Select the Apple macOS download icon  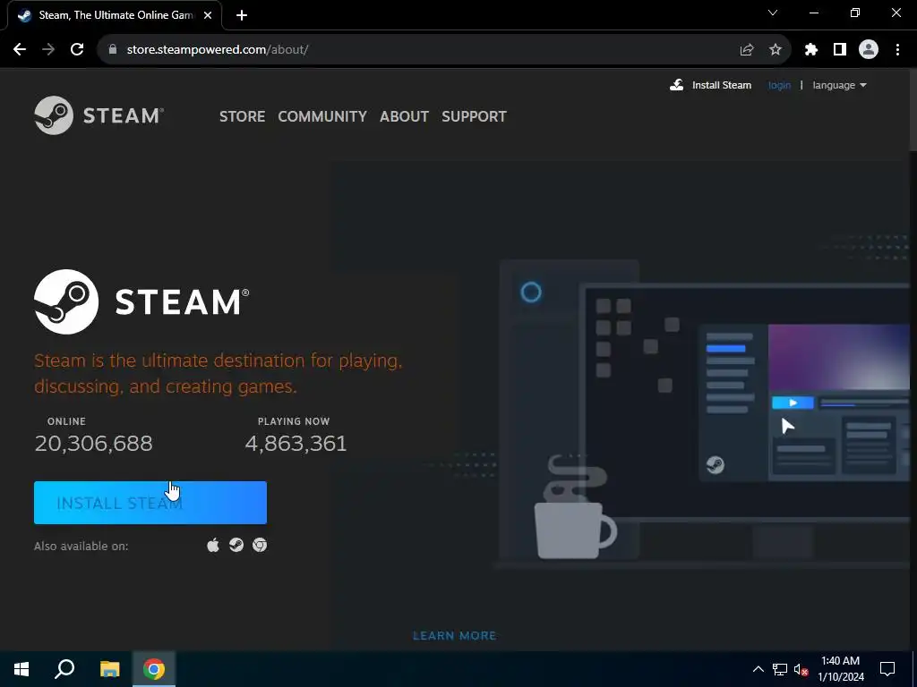[213, 545]
